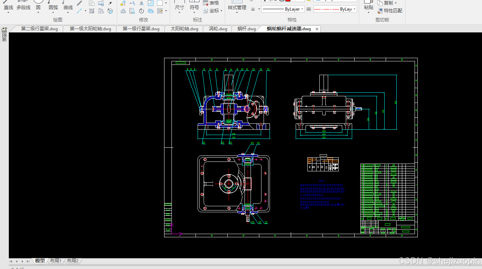Click the hatch fill icon in 绘图 panel
The width and height of the screenshot is (482, 269).
click(x=92, y=11)
